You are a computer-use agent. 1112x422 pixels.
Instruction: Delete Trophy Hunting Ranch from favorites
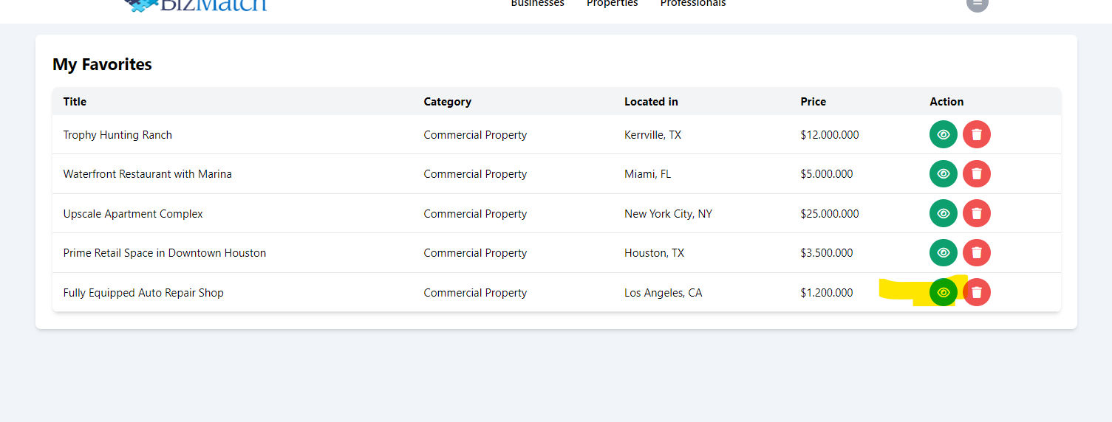click(x=976, y=134)
